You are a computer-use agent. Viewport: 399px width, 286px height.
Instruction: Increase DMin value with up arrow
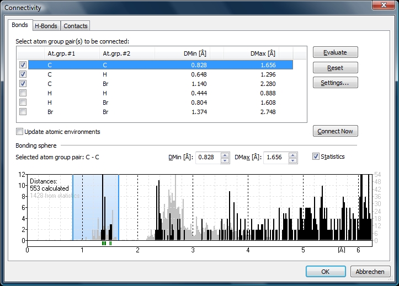click(225, 154)
